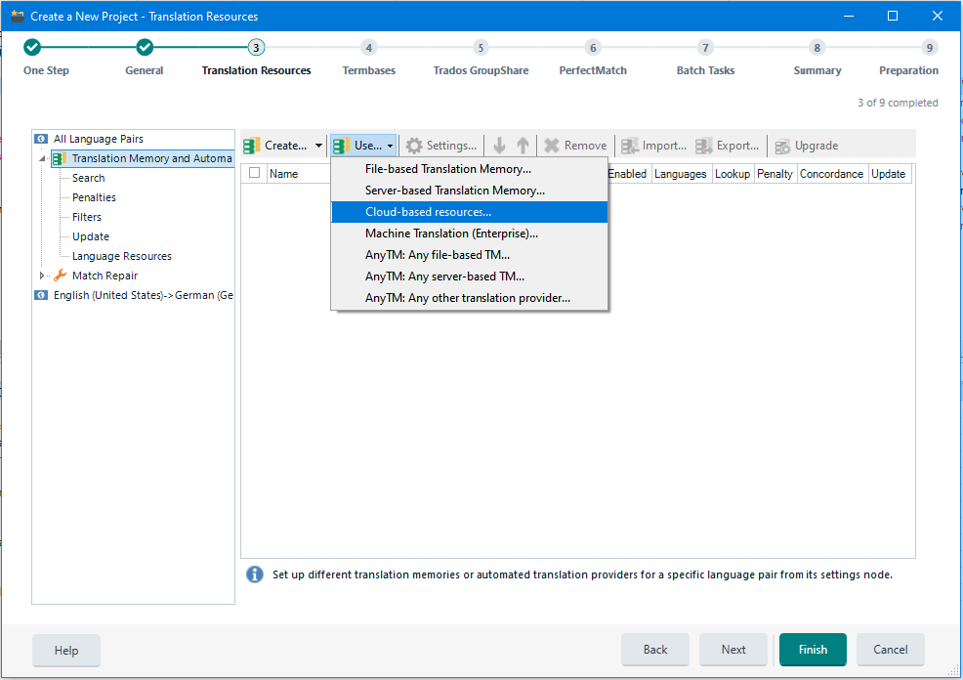Jump to step 4 Termbases in wizard progress
The height and width of the screenshot is (680, 963).
[368, 48]
